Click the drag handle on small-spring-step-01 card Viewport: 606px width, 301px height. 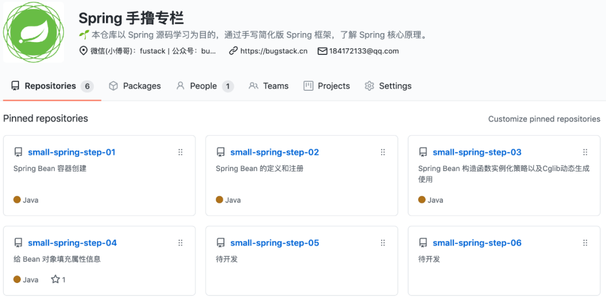pyautogui.click(x=181, y=152)
